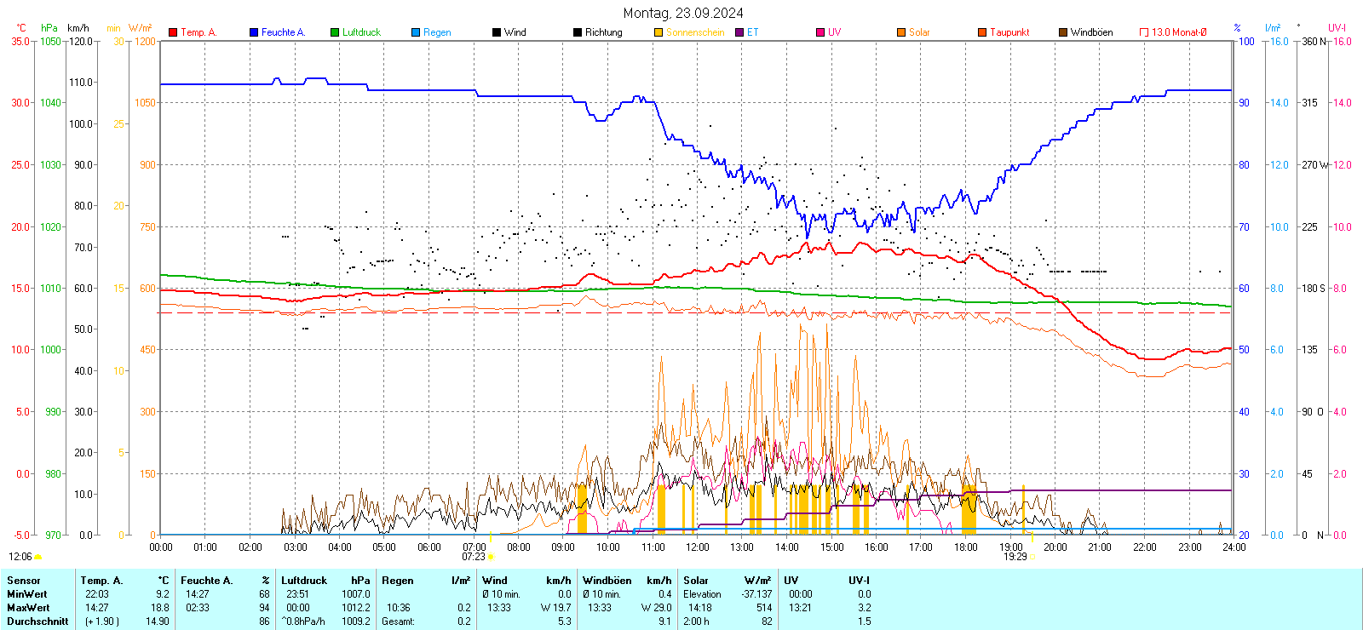This screenshot has width=1363, height=630.
Task: Click the 12:00 label on time axis
Action: click(x=698, y=547)
